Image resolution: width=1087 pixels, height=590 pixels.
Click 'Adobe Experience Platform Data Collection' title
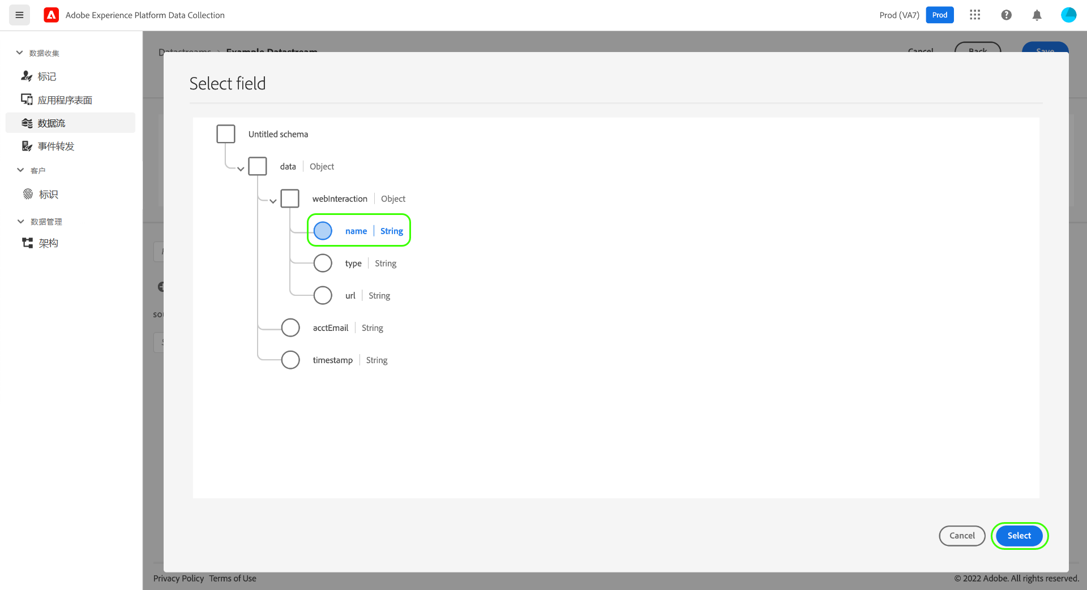[x=145, y=15]
